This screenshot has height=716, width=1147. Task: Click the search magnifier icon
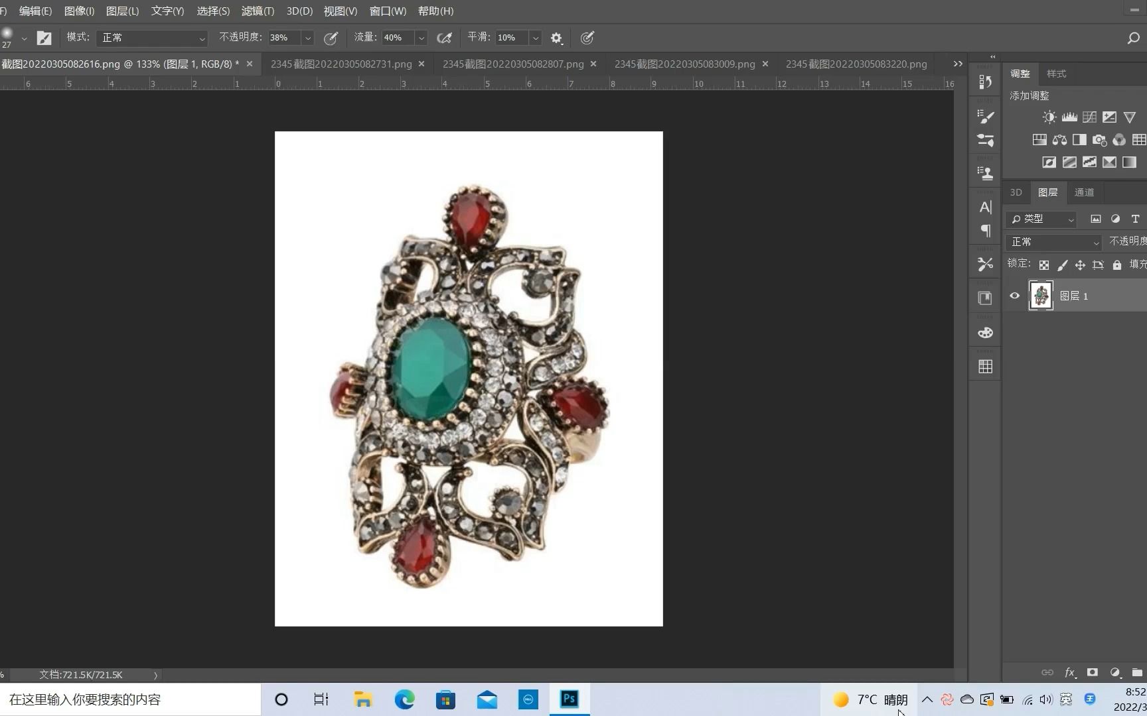1133,38
